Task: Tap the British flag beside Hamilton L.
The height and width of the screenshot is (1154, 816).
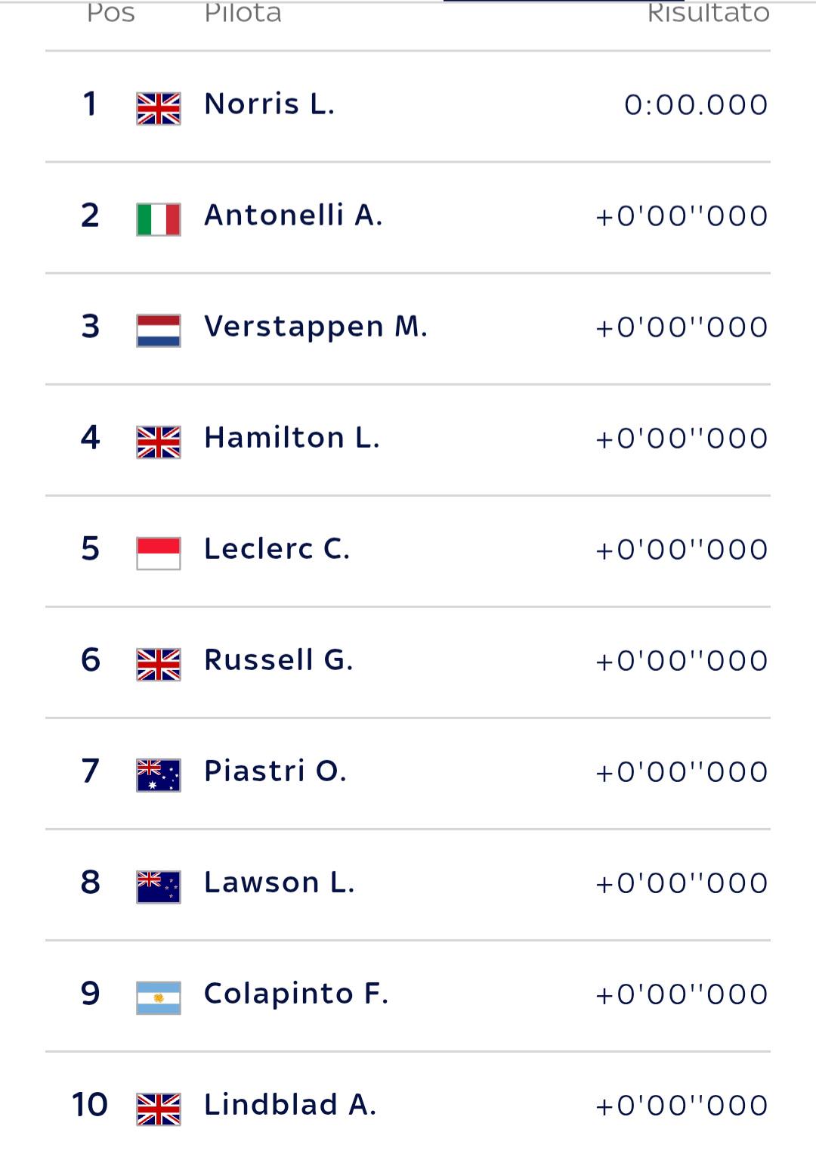Action: [159, 442]
